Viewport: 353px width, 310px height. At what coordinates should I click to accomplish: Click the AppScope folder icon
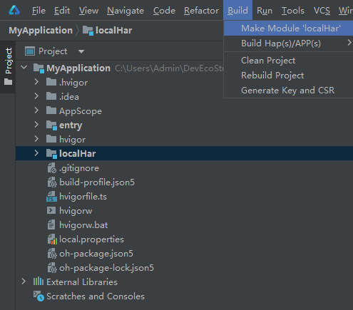pyautogui.click(x=51, y=110)
